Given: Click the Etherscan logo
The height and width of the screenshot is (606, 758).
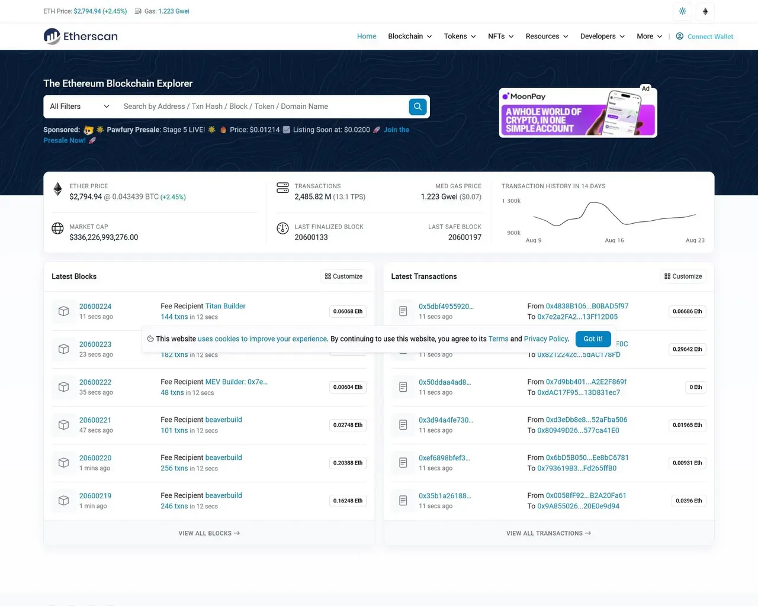Looking at the screenshot, I should pyautogui.click(x=81, y=36).
